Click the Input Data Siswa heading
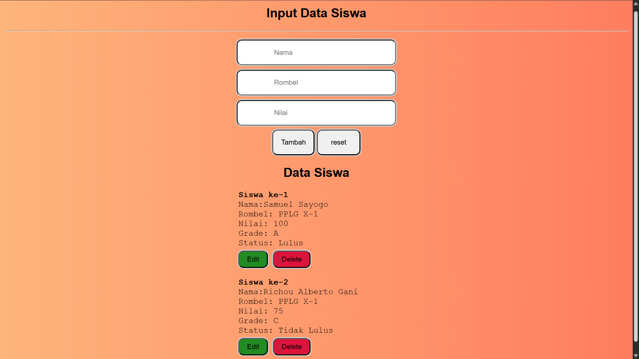The height and width of the screenshot is (359, 639). point(316,13)
